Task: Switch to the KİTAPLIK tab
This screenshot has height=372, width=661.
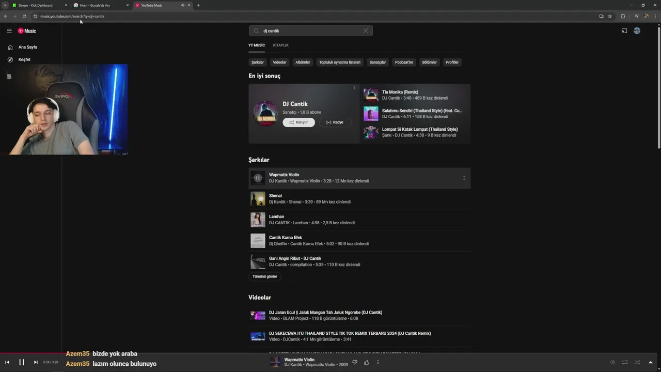Action: click(280, 45)
